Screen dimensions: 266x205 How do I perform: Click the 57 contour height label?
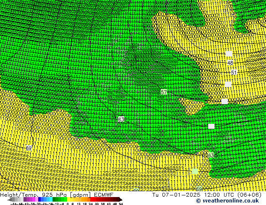[164, 92]
